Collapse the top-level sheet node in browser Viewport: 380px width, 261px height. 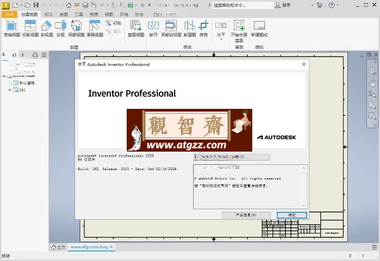click(4, 77)
